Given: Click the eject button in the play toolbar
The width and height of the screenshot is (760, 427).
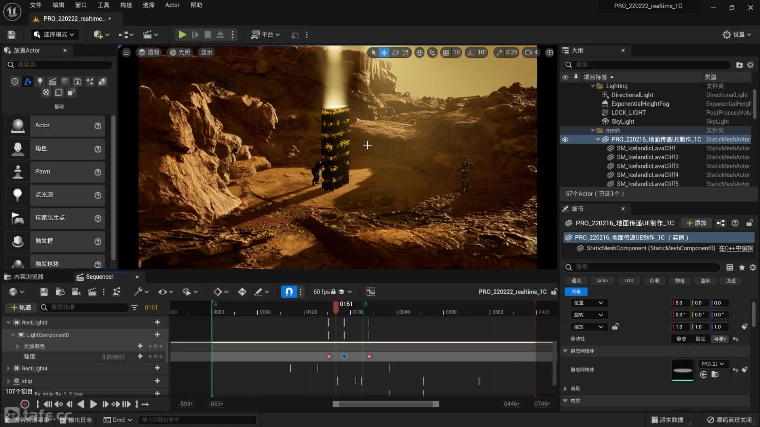Looking at the screenshot, I should [x=220, y=35].
